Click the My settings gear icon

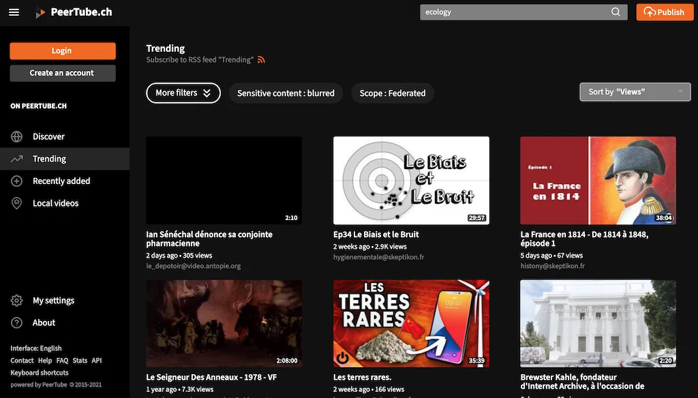pos(16,301)
